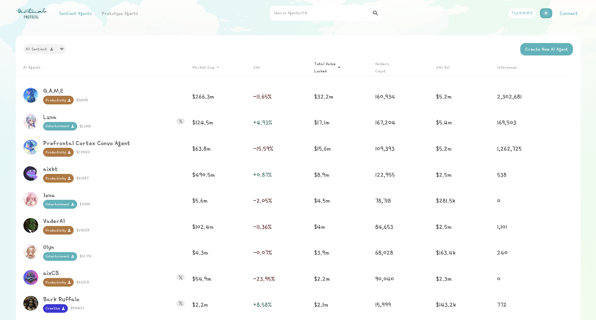The width and height of the screenshot is (596, 320).
Task: Open Bark Ruffalo agent avatar
Action: coord(31,303)
